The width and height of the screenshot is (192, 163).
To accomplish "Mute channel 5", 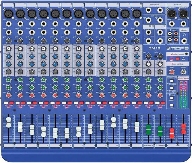I will pos(58,103).
